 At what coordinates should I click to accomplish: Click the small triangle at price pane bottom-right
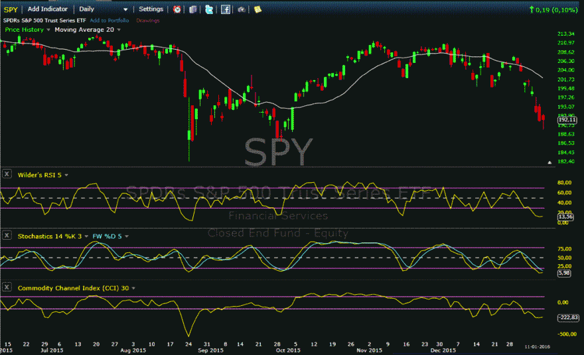(549, 162)
